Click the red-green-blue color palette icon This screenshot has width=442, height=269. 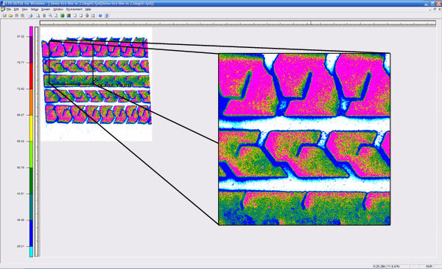[69, 15]
